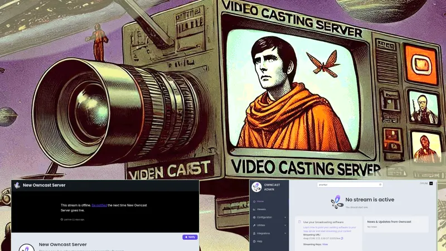Expand the Integrations submenu chevron

pyautogui.click(x=285, y=233)
